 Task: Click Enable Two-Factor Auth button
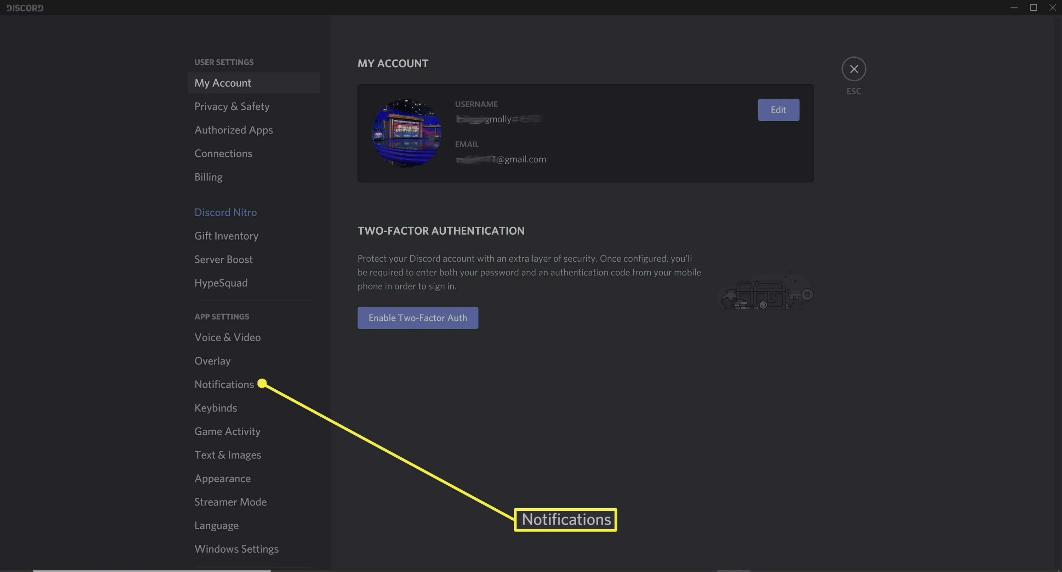[x=417, y=317]
